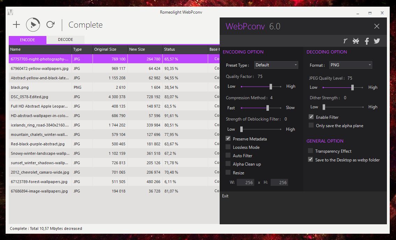Sort by the Name column header
This screenshot has height=240, width=396.
tap(40, 49)
